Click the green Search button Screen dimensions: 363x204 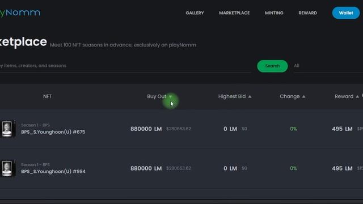[x=272, y=66]
